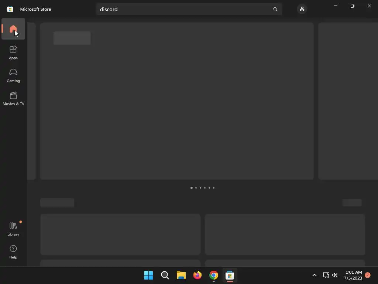Open the network status icon
This screenshot has height=284, width=378.
[326, 275]
